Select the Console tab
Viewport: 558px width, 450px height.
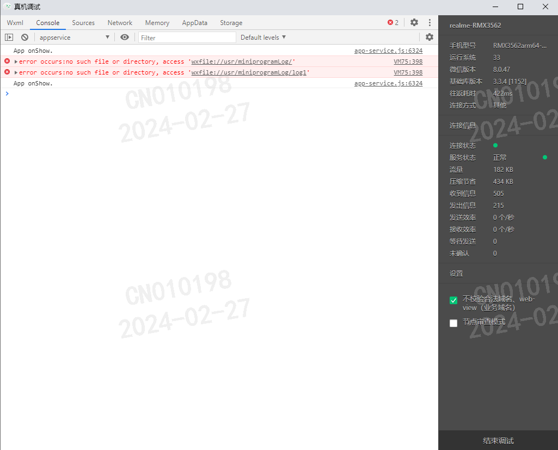coord(48,23)
